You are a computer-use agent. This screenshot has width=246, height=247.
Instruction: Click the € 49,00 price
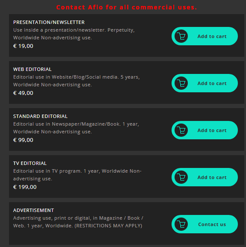(x=23, y=93)
